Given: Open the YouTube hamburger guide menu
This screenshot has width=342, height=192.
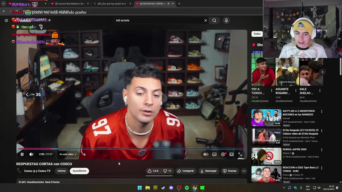Looking at the screenshot, I should (6, 20).
